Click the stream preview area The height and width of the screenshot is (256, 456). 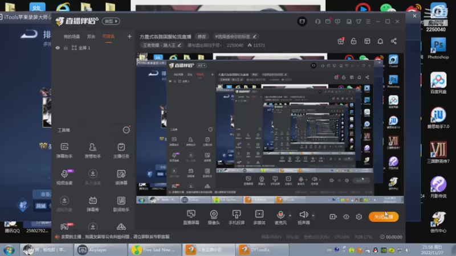coord(270,128)
